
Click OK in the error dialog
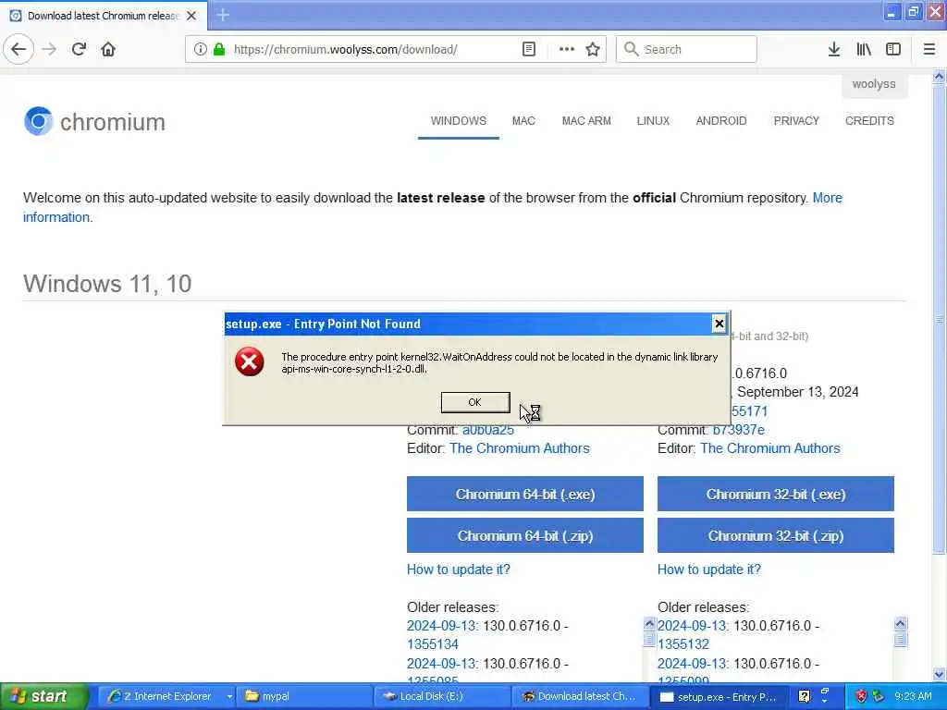(475, 402)
